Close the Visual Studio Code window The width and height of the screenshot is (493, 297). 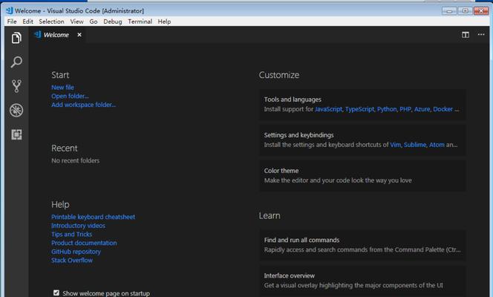click(x=480, y=11)
